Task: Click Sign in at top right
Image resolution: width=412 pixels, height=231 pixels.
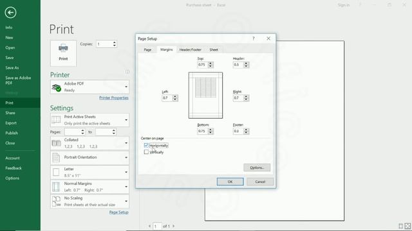Action: point(343,5)
